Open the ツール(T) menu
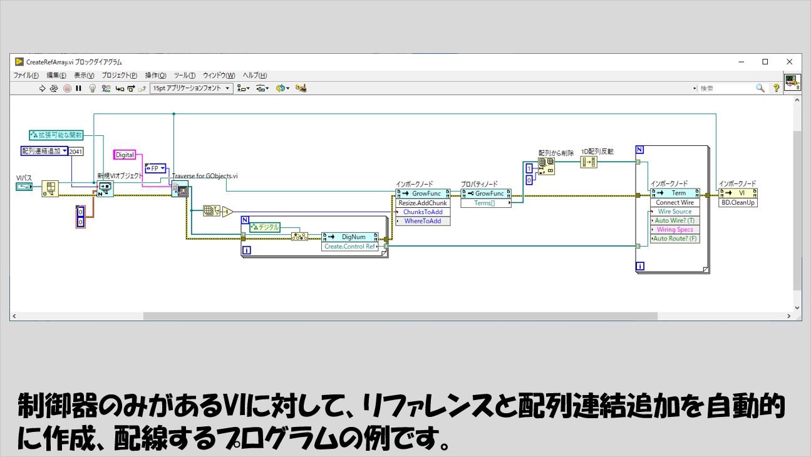 click(x=185, y=75)
